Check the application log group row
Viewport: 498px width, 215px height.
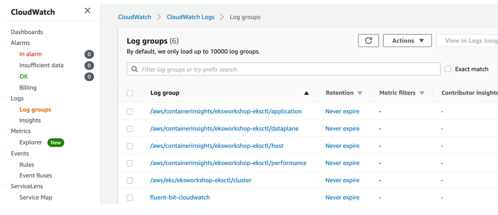[130, 111]
